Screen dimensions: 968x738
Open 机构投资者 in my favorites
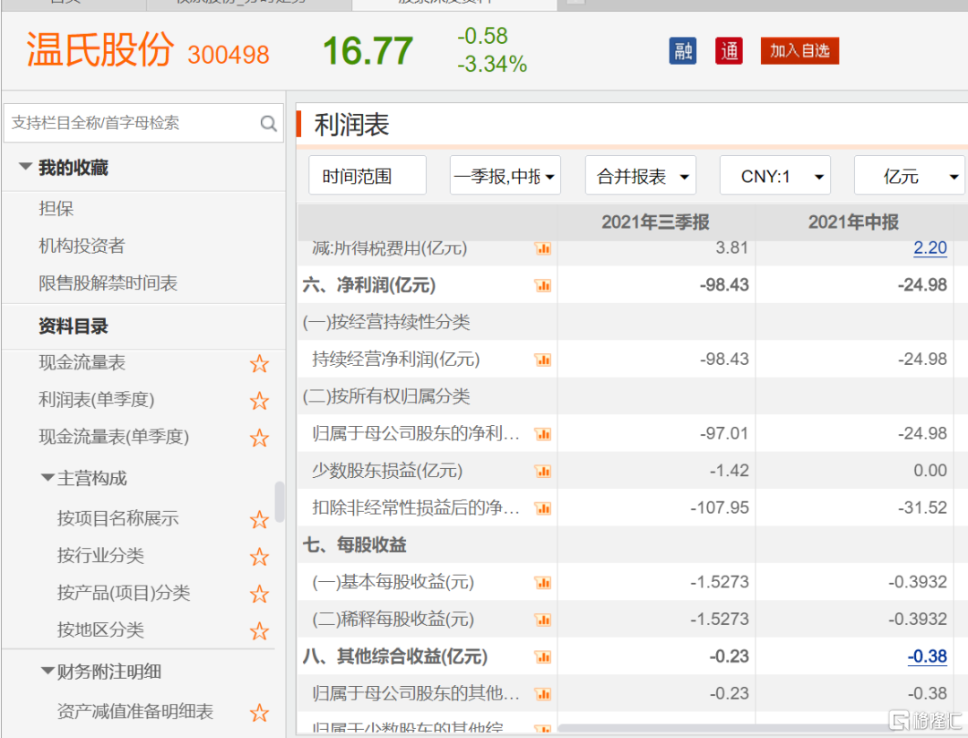(x=82, y=246)
